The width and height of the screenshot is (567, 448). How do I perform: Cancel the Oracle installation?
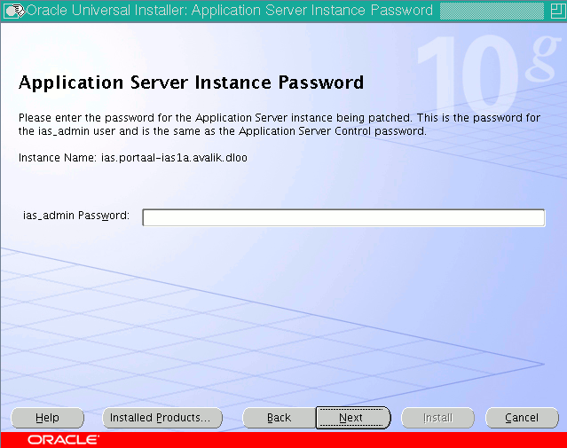click(522, 418)
